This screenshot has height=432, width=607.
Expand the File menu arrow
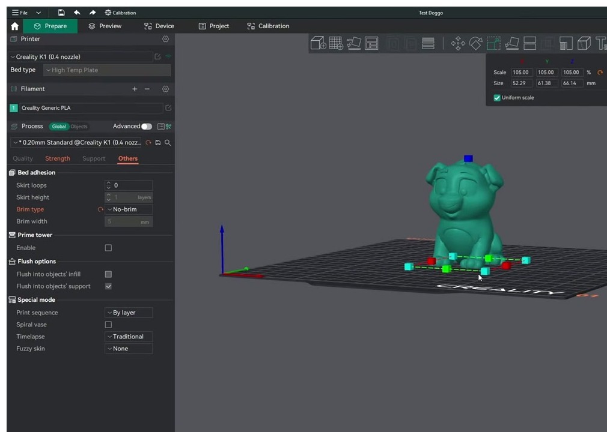[x=38, y=13]
